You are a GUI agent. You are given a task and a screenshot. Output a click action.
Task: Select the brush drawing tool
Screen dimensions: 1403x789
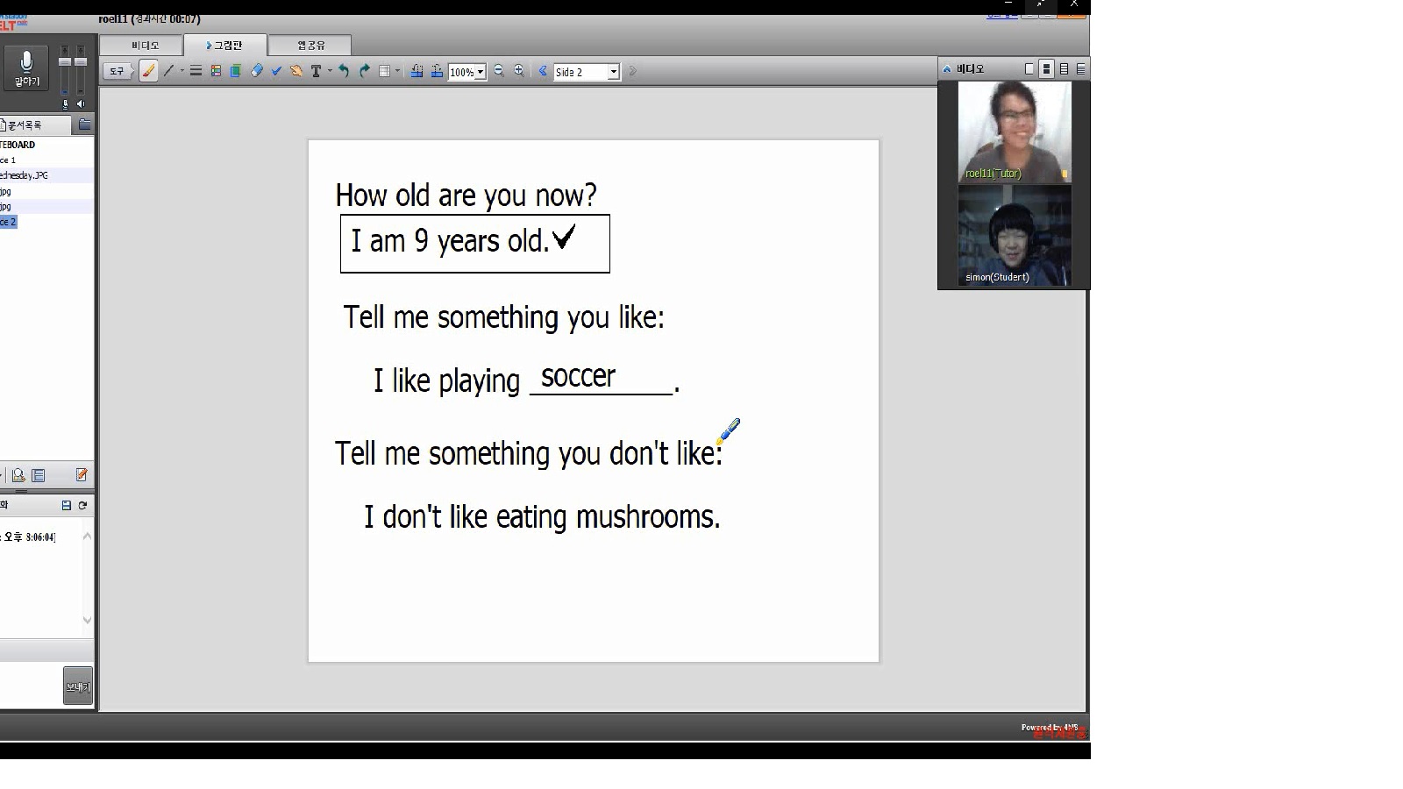pos(148,71)
